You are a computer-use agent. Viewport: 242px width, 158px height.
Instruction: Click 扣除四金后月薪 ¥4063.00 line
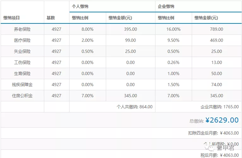point(214,133)
